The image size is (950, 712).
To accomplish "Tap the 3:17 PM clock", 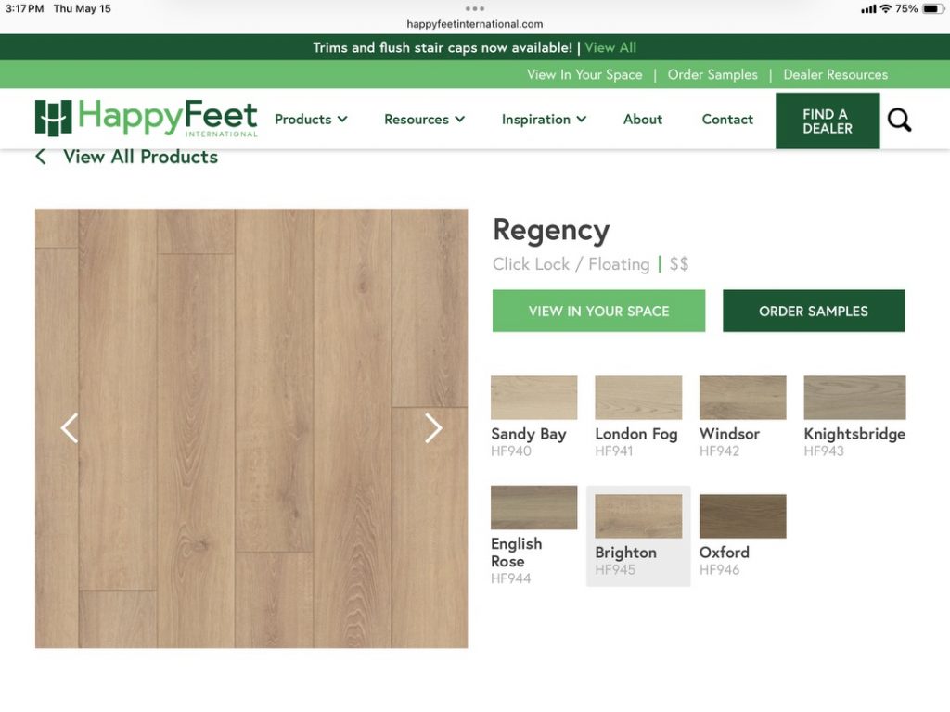I will pyautogui.click(x=24, y=9).
